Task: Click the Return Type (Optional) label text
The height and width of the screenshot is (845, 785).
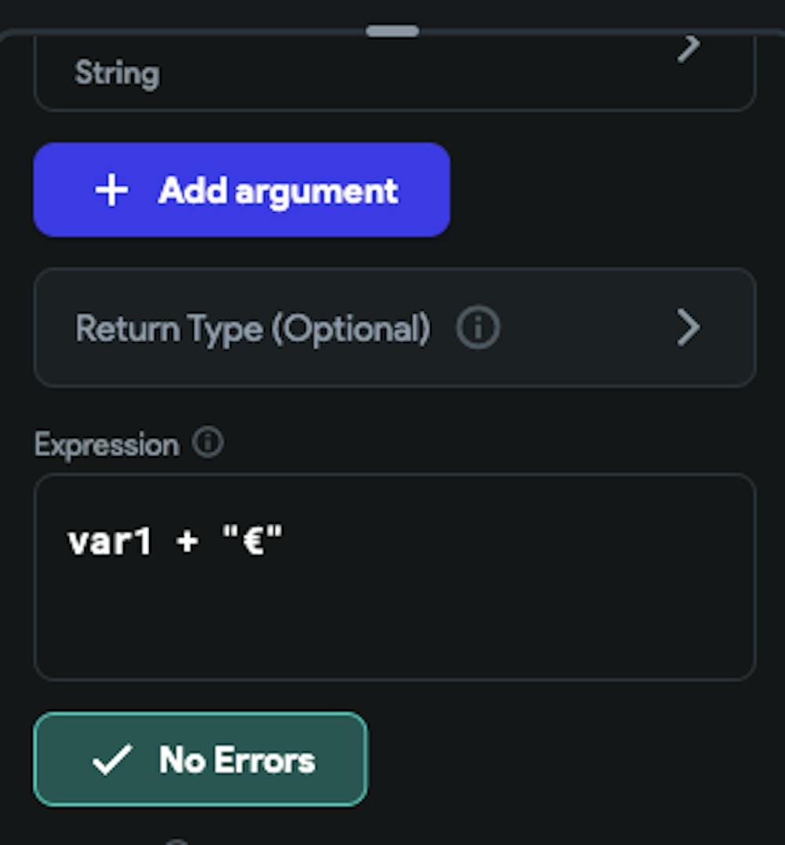Action: coord(253,328)
